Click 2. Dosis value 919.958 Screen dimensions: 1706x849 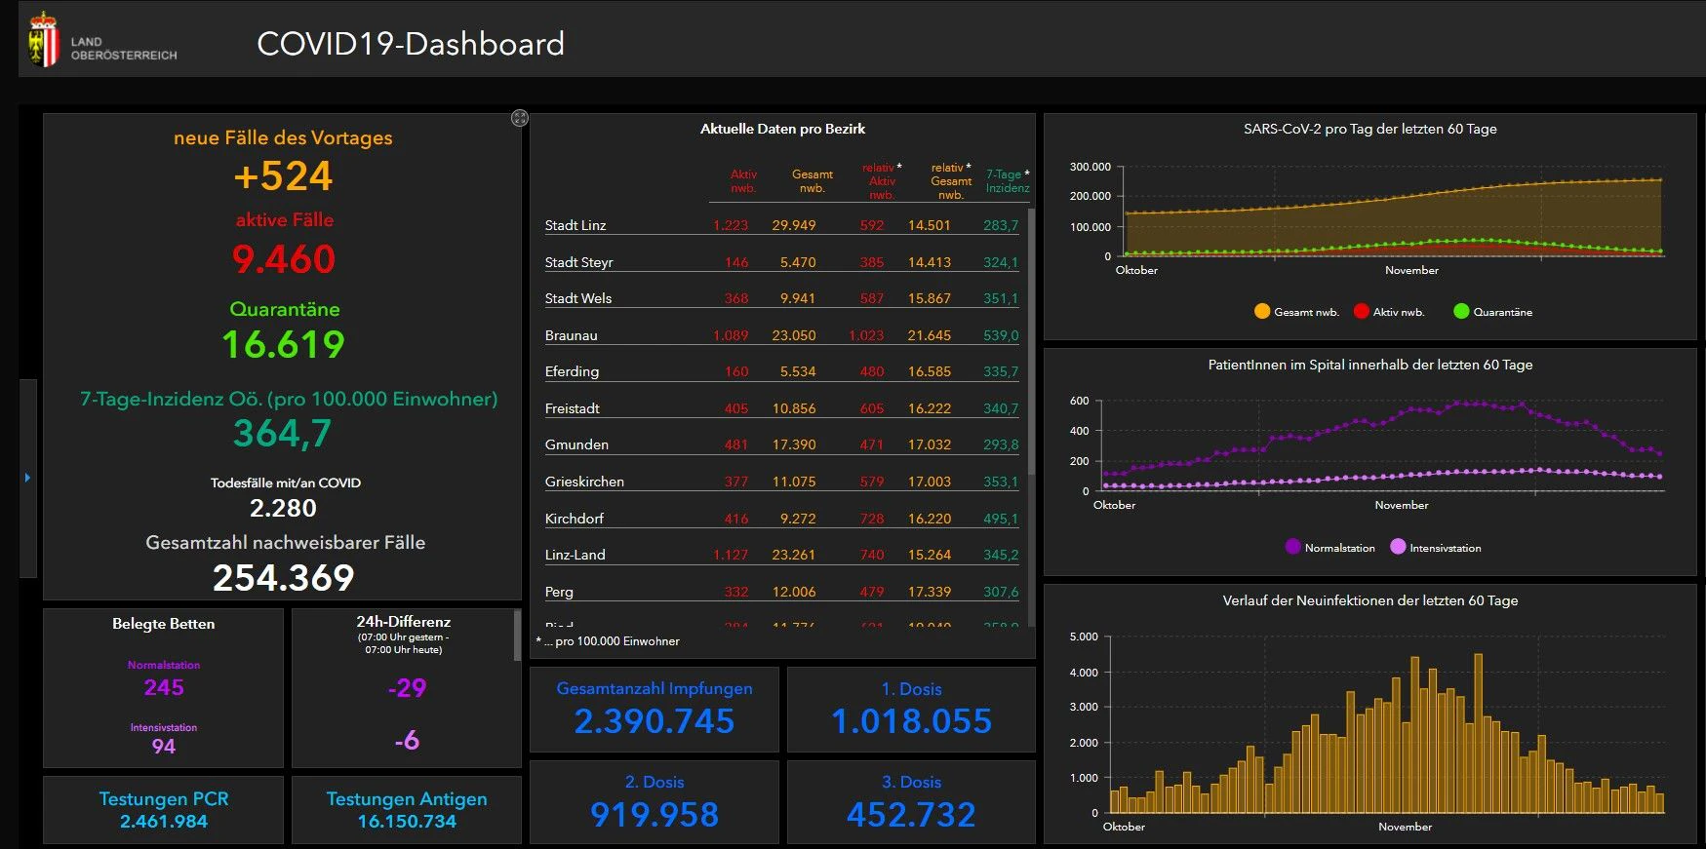click(x=655, y=815)
